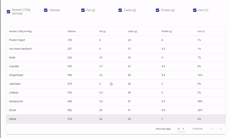Select Gingerbread's 3.9 protein value
This screenshot has height=138, width=230.
pyautogui.click(x=163, y=75)
